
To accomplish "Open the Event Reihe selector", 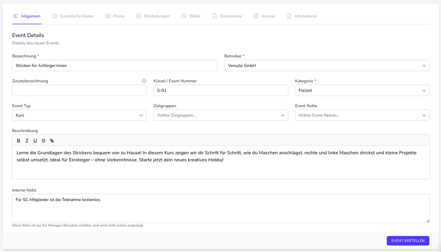I will pos(362,115).
